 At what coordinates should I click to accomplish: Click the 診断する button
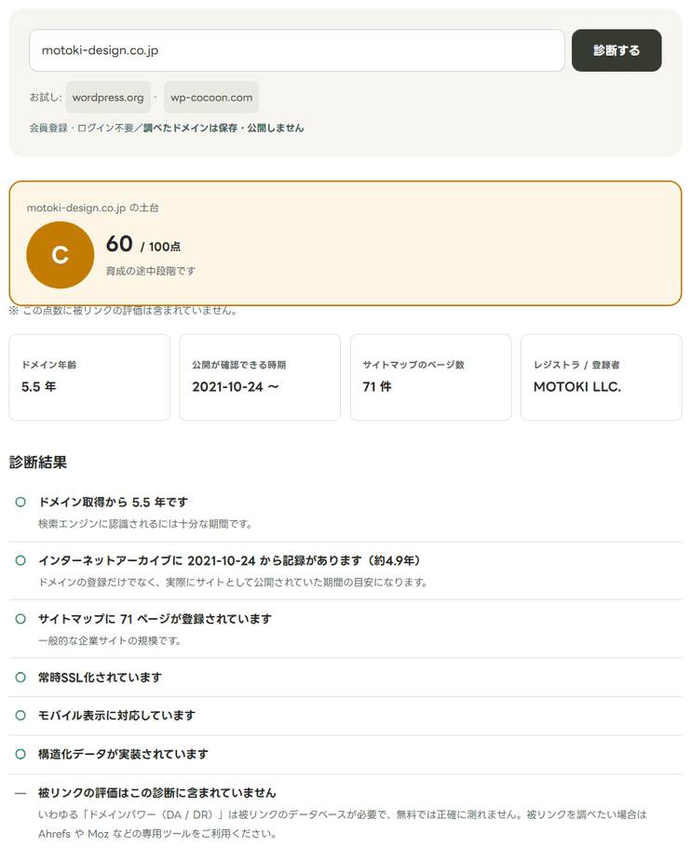(x=616, y=50)
